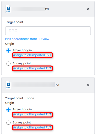The width and height of the screenshot is (96, 135).
Task: Assign Survey point to all RVT, first card
Action: click(32, 68)
